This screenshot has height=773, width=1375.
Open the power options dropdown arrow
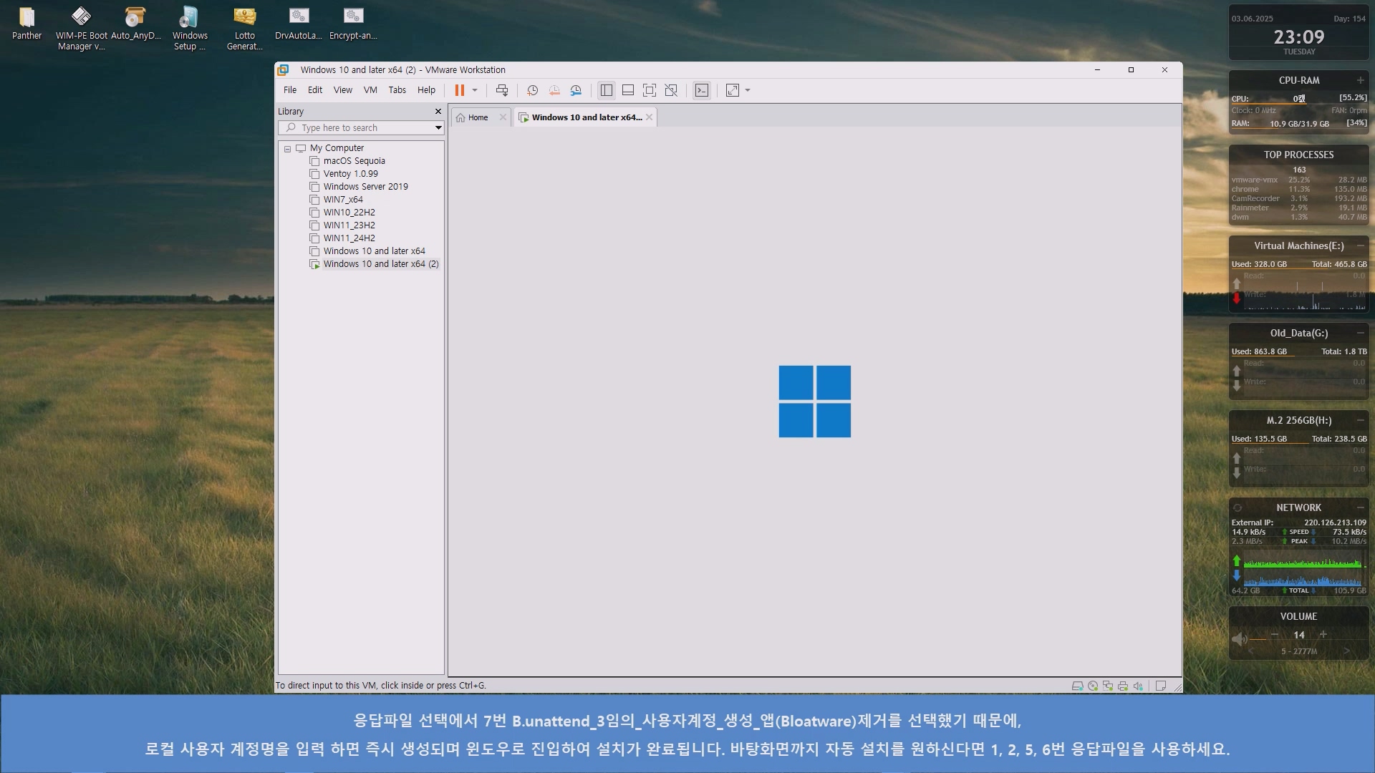(475, 90)
